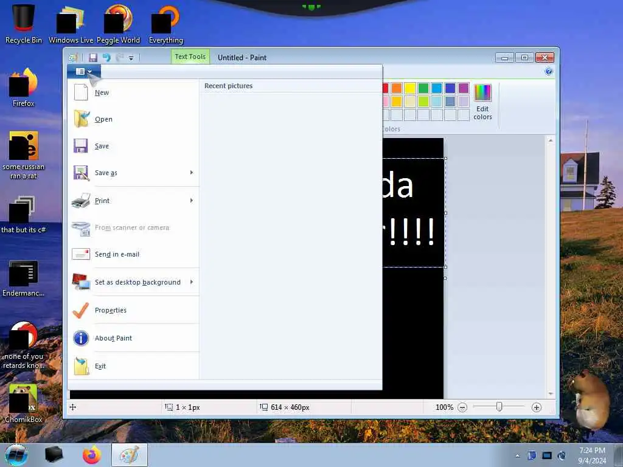623x467 pixels.
Task: Click the envelope Send in e-mail icon
Action: [x=81, y=254]
